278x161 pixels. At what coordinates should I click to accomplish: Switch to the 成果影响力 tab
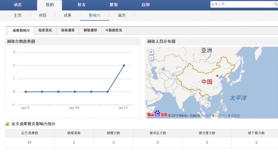coord(21,31)
